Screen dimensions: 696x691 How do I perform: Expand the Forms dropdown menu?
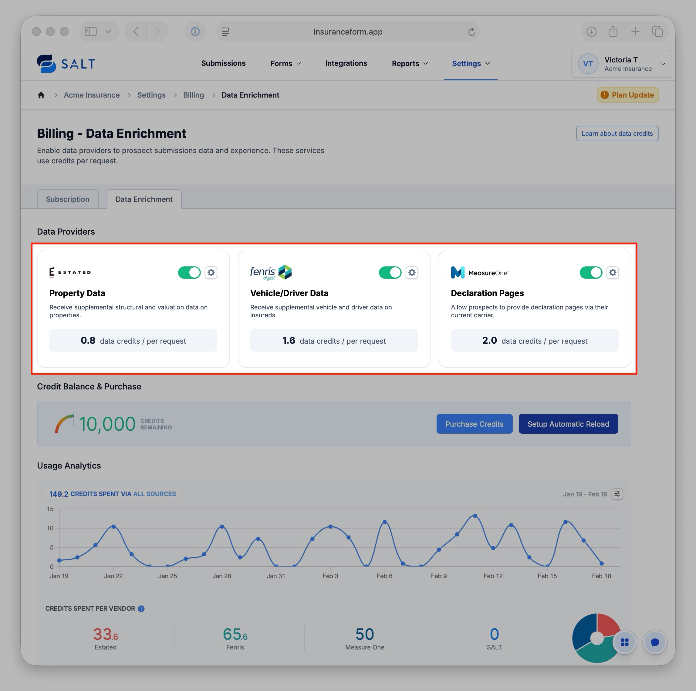coord(285,64)
